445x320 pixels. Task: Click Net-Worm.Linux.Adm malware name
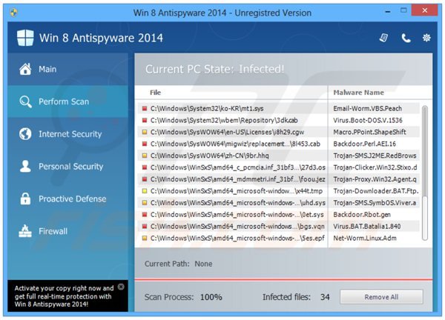point(365,239)
